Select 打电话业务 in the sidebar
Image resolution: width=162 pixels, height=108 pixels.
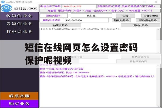(19, 32)
